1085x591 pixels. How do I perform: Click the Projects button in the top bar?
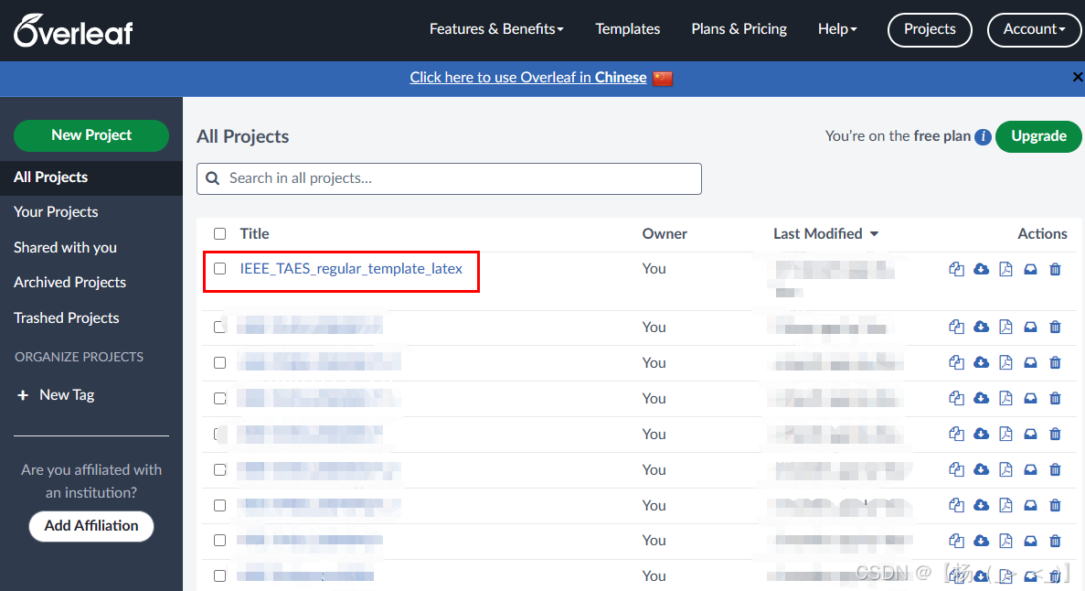[x=930, y=29]
